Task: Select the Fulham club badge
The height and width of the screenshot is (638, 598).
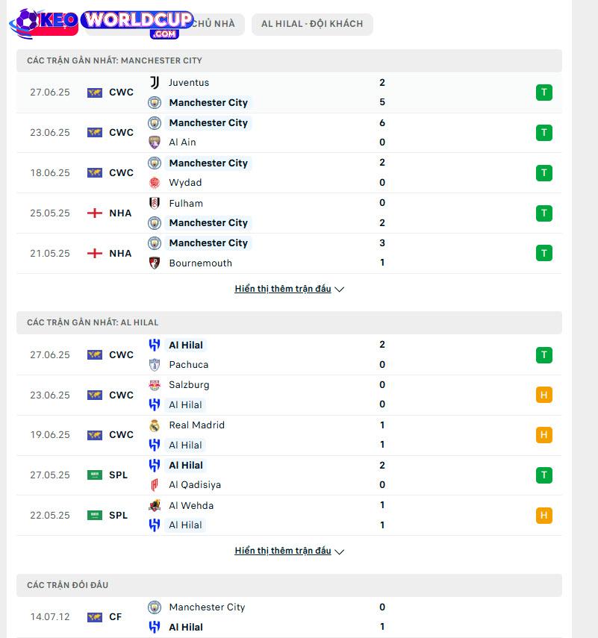Action: tap(155, 203)
